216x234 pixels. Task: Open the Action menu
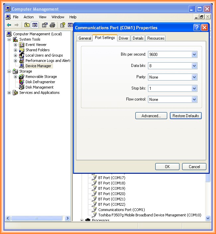pos(29,17)
